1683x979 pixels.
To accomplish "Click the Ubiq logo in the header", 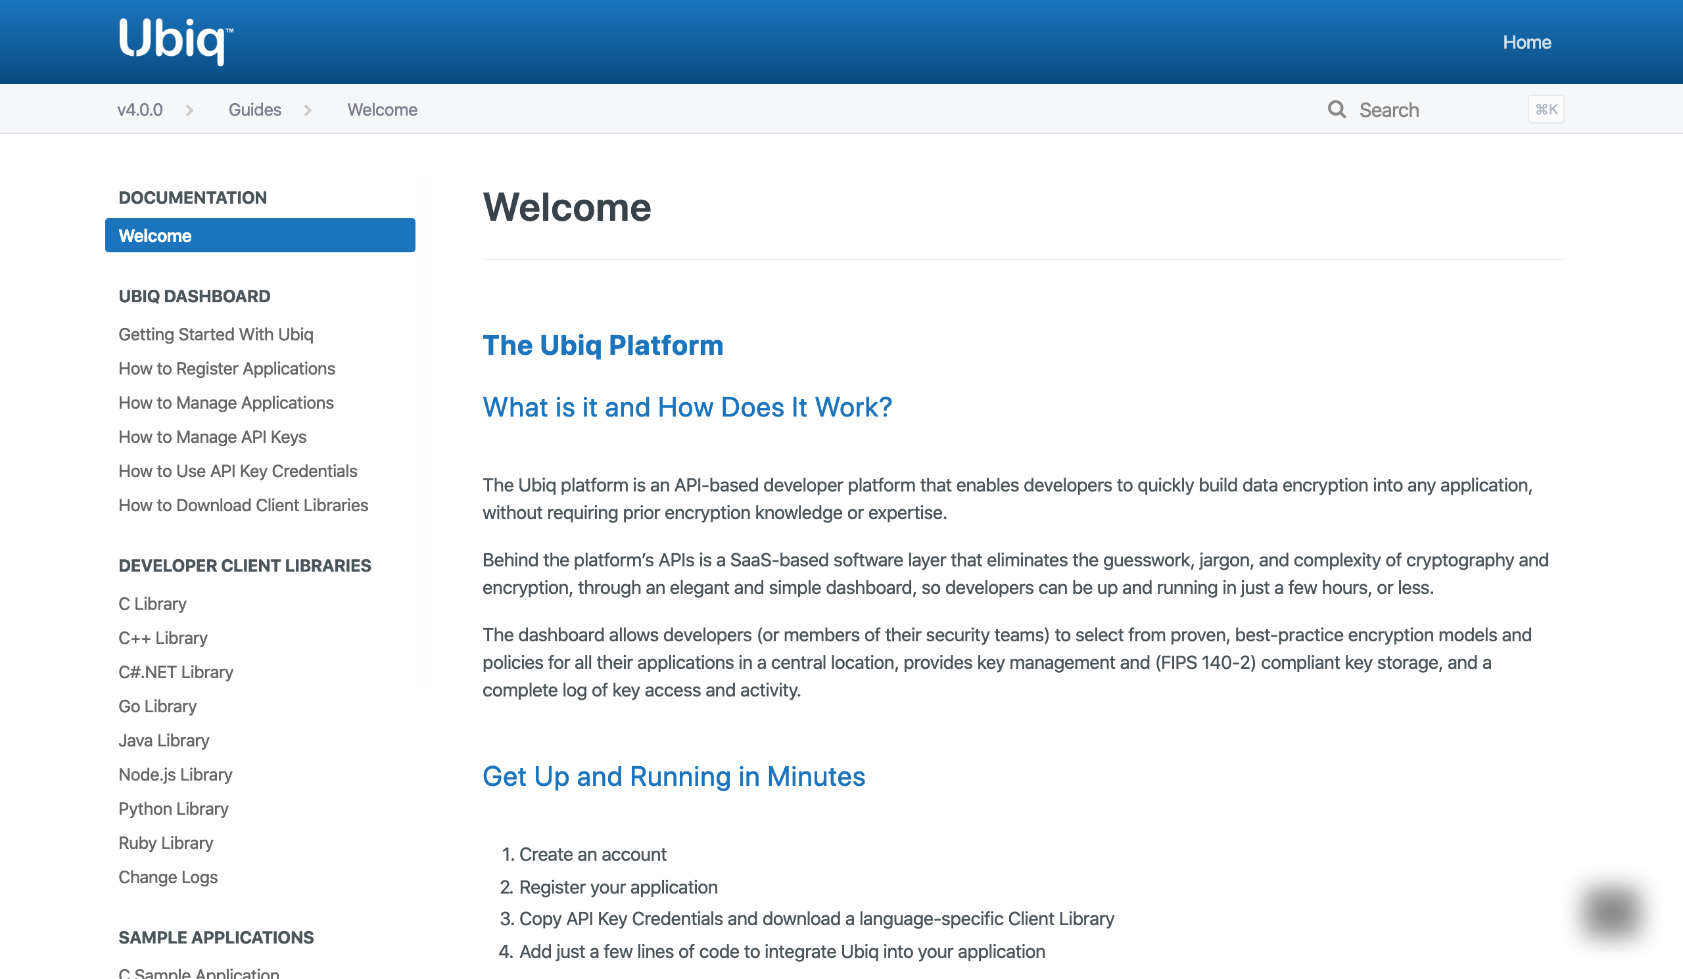I will (x=176, y=41).
